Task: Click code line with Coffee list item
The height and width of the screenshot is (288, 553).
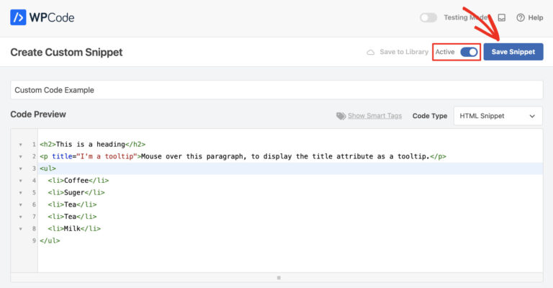Action: pyautogui.click(x=78, y=180)
